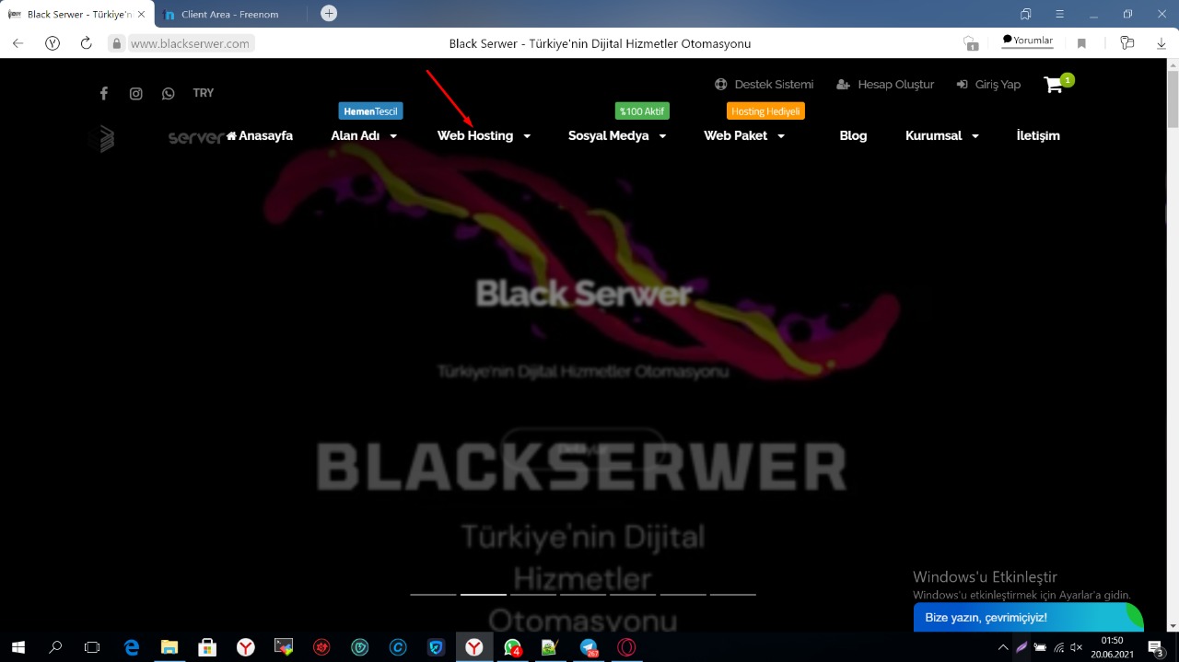
Task: Expand the Kurumsal dropdown menu
Action: [941, 135]
